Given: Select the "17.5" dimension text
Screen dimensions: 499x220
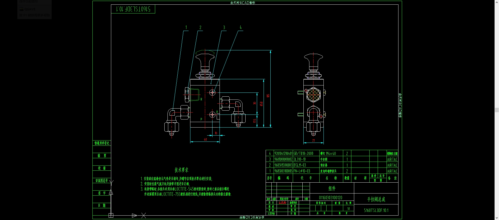Looking at the screenshot, I should (254, 121).
